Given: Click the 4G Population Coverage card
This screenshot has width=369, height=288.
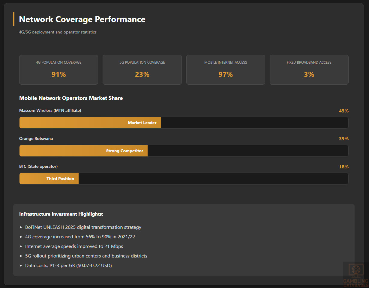Looking at the screenshot, I should click(x=58, y=70).
